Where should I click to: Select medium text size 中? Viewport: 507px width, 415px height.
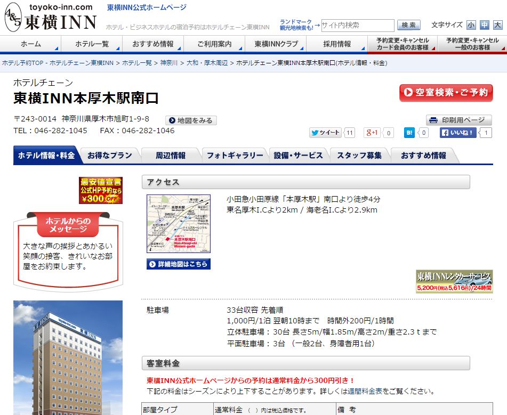click(485, 25)
